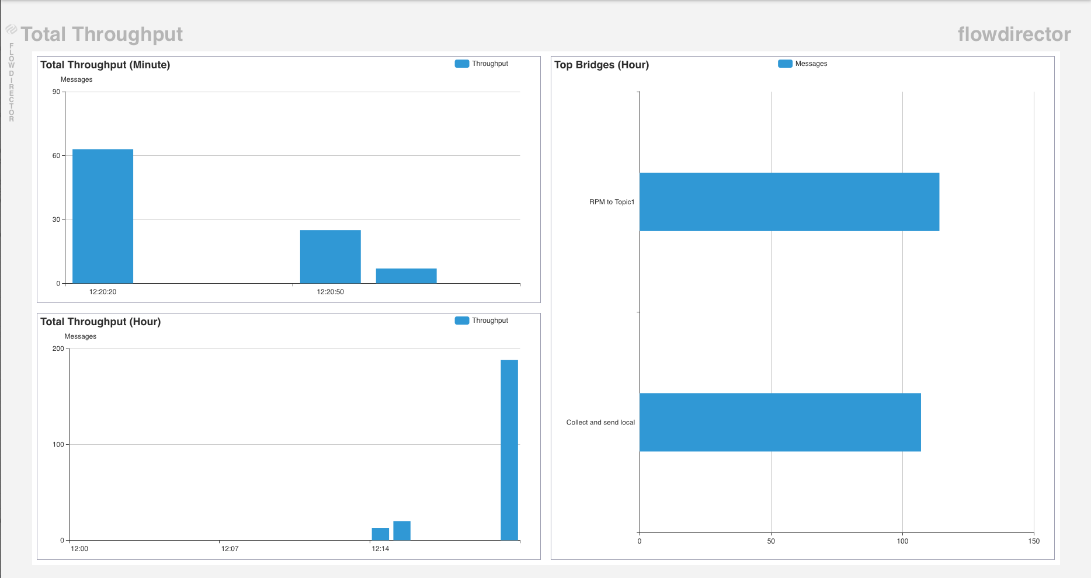
Task: Toggle Messages legend swatch in Top Bridges
Action: click(x=784, y=64)
